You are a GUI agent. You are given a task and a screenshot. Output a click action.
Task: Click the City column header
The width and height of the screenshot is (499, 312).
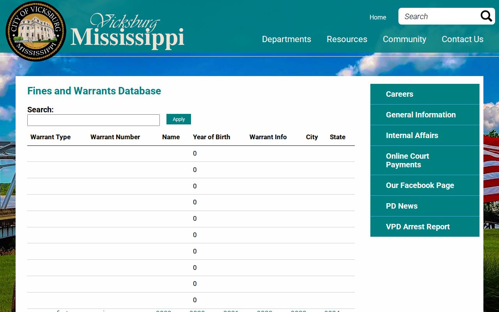(x=312, y=137)
